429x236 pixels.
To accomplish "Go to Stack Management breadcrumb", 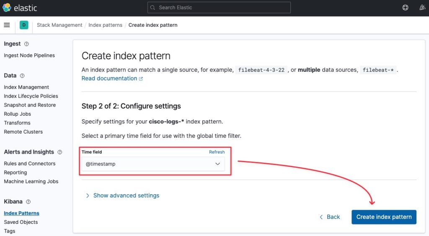I will point(59,25).
